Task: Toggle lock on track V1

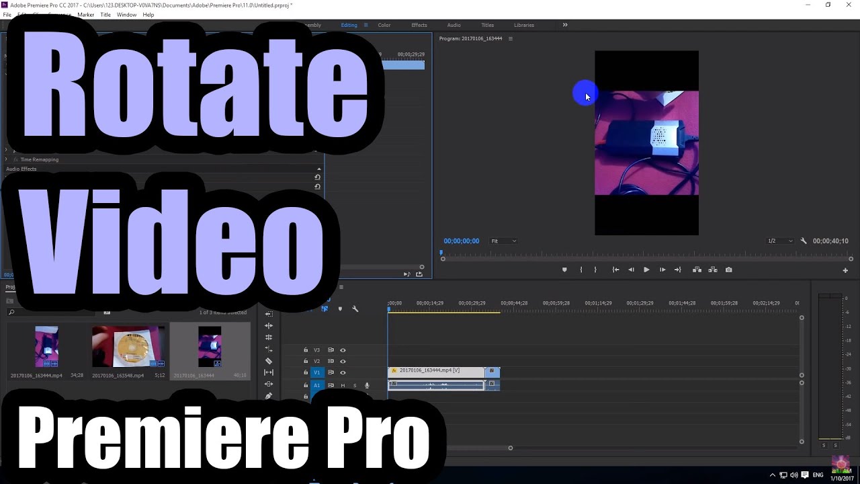Action: 306,372
